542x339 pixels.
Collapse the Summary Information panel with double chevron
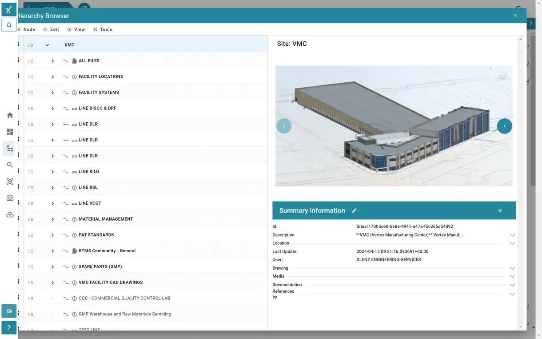tap(500, 210)
